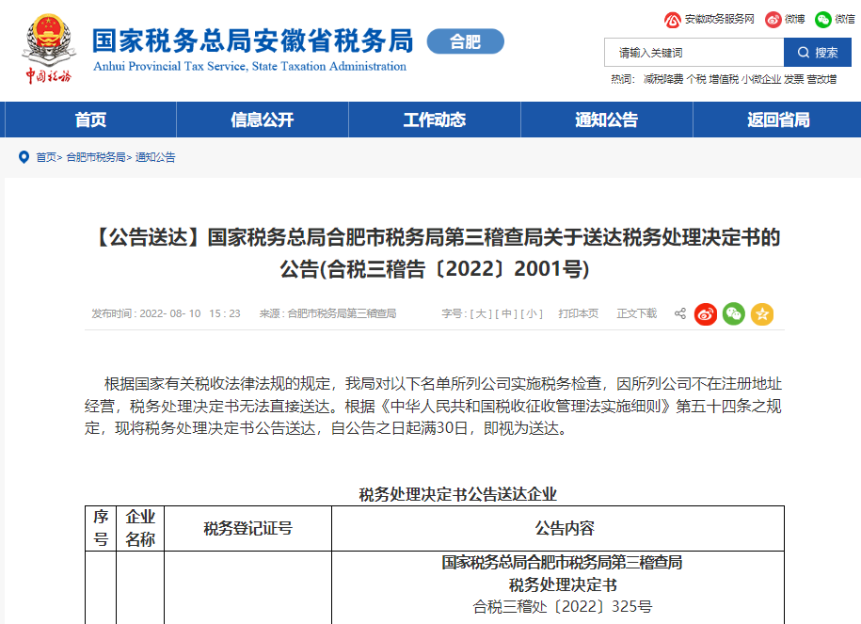Open the header 微博 icon
Screen dimensions: 861x624
(x=773, y=19)
